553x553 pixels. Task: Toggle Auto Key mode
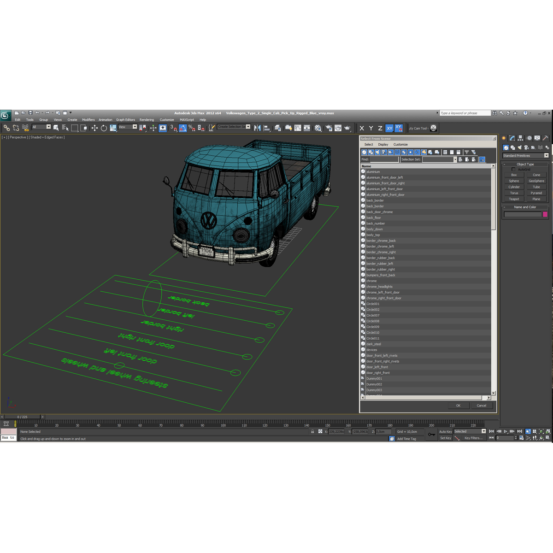[x=445, y=431]
